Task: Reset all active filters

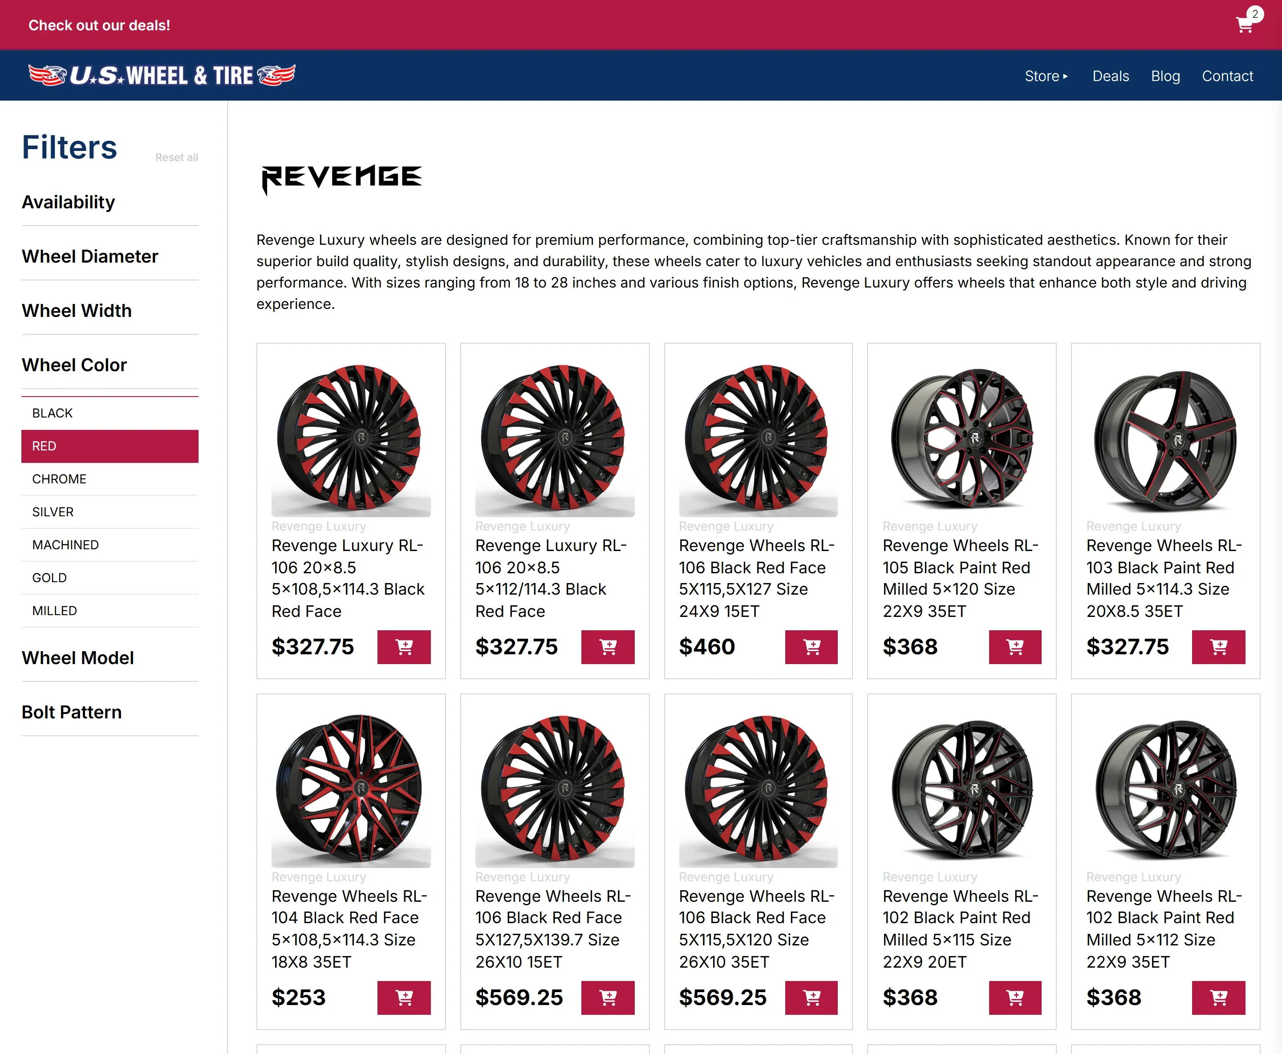Action: point(176,157)
